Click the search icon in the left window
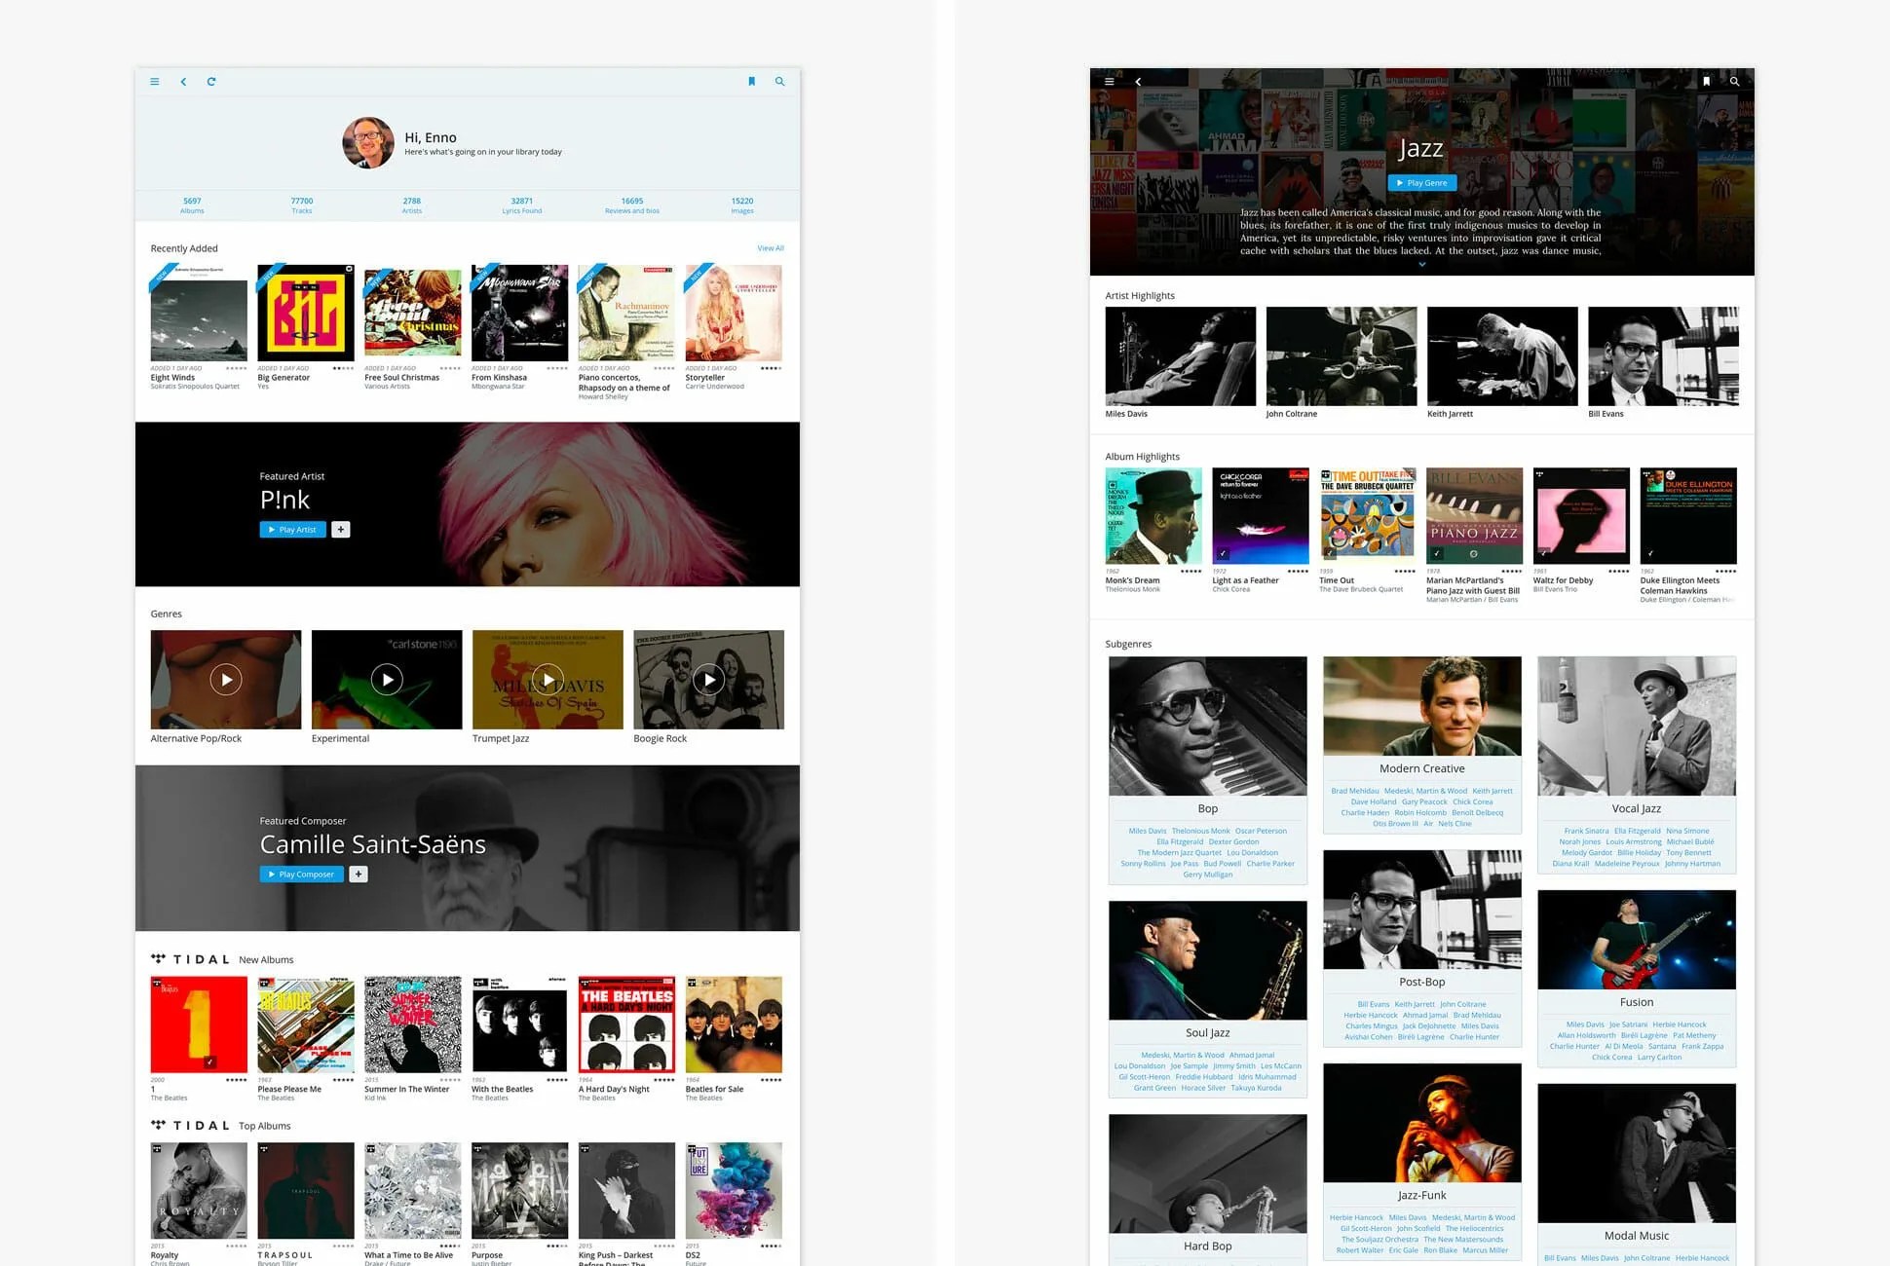This screenshot has height=1266, width=1890. point(779,82)
